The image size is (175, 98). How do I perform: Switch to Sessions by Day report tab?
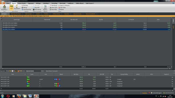click(77, 14)
